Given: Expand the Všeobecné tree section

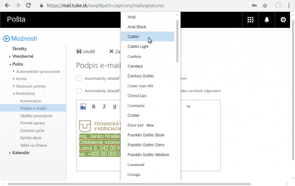Looking at the screenshot, I should [x=10, y=56].
